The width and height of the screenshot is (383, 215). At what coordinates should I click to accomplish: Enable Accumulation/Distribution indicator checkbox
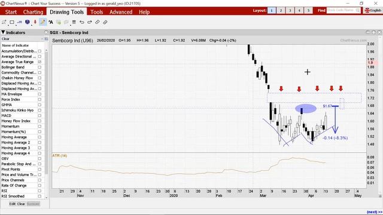click(x=39, y=51)
